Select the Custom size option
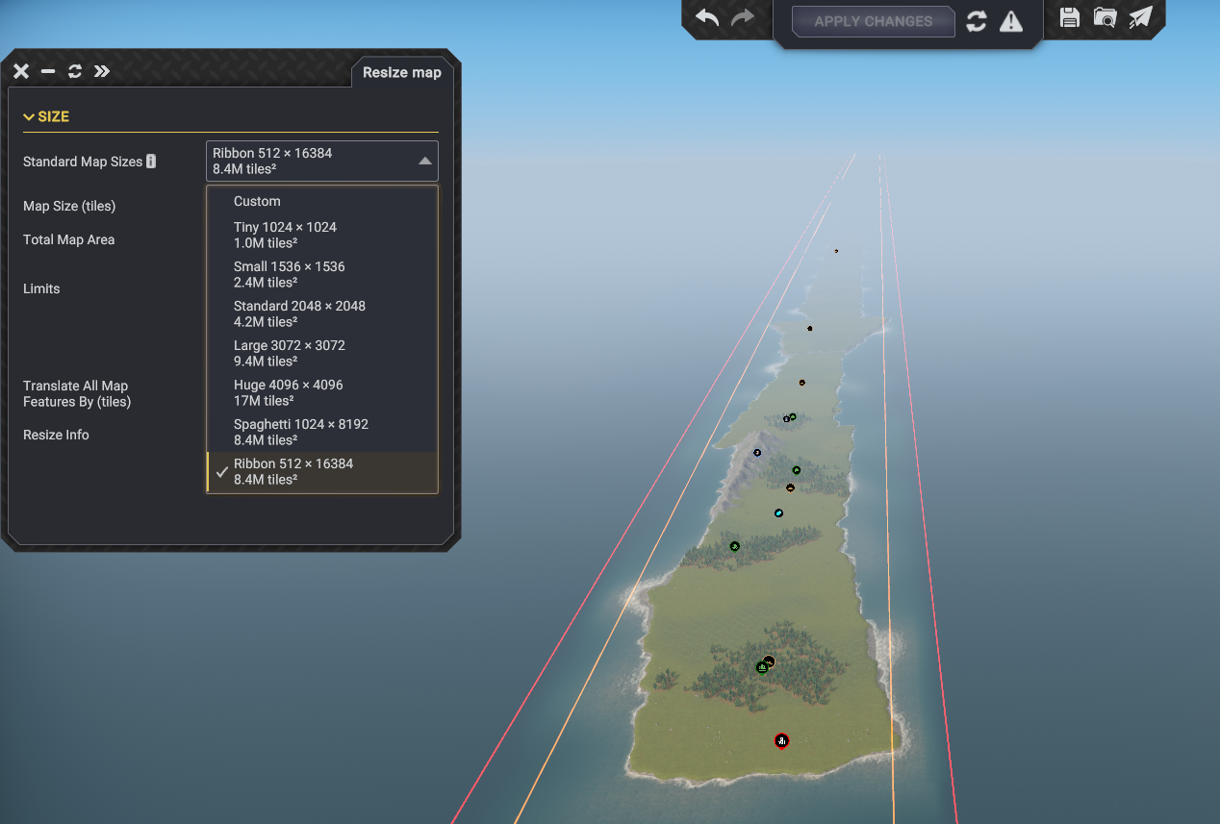 click(x=257, y=201)
